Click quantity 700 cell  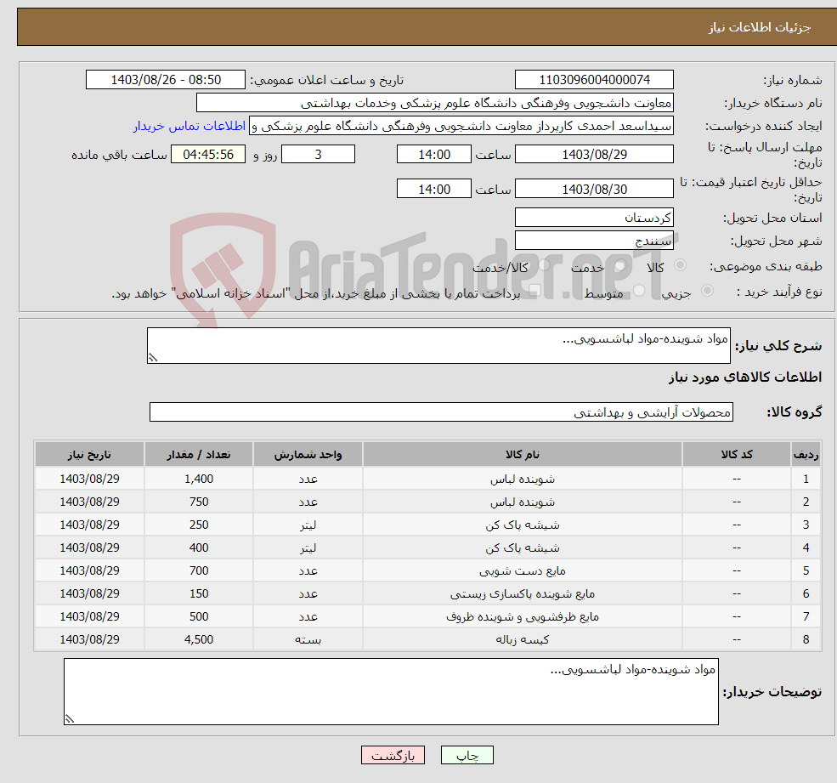199,571
